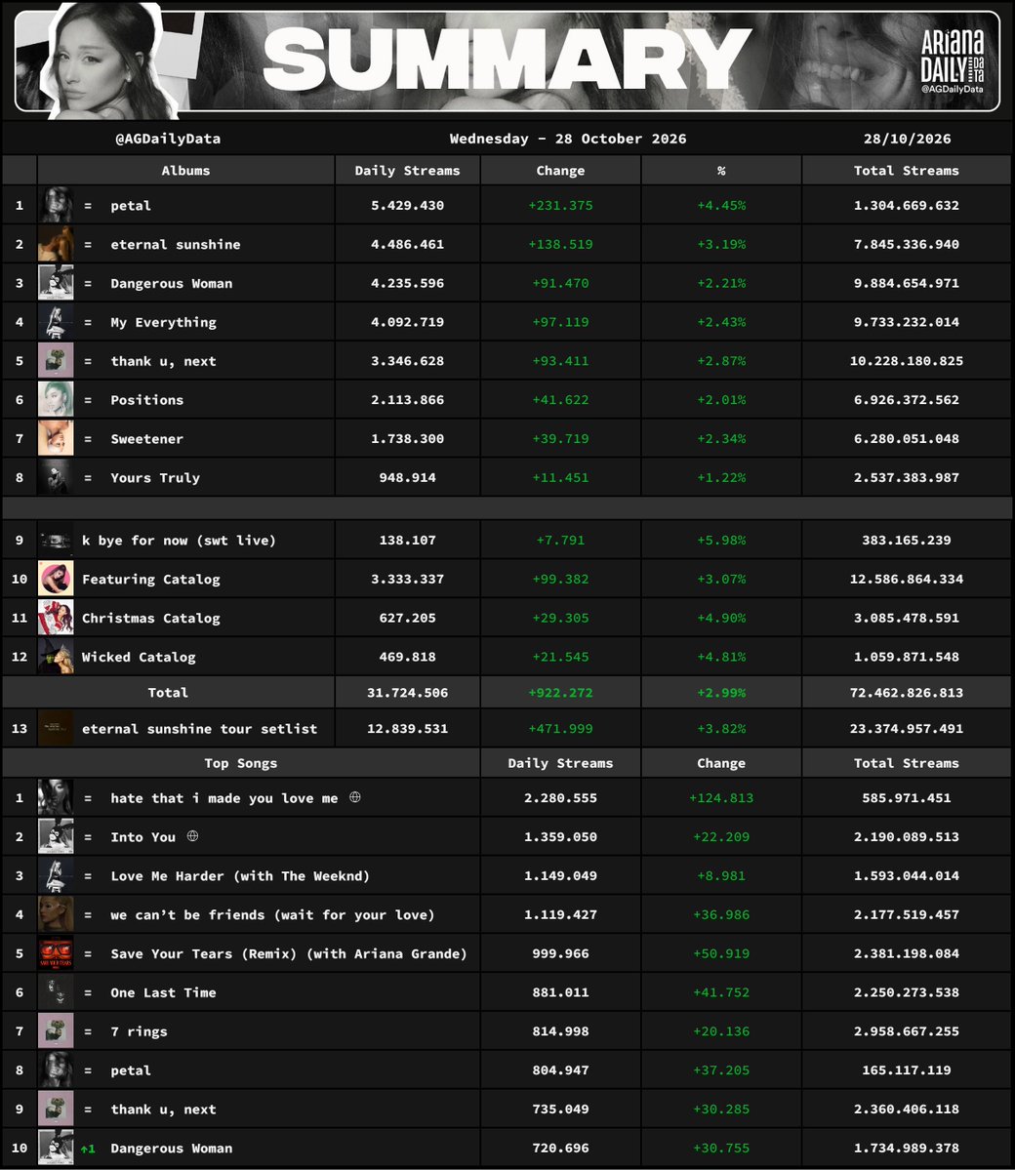Click petal daily streams value 5.429.430

(408, 205)
